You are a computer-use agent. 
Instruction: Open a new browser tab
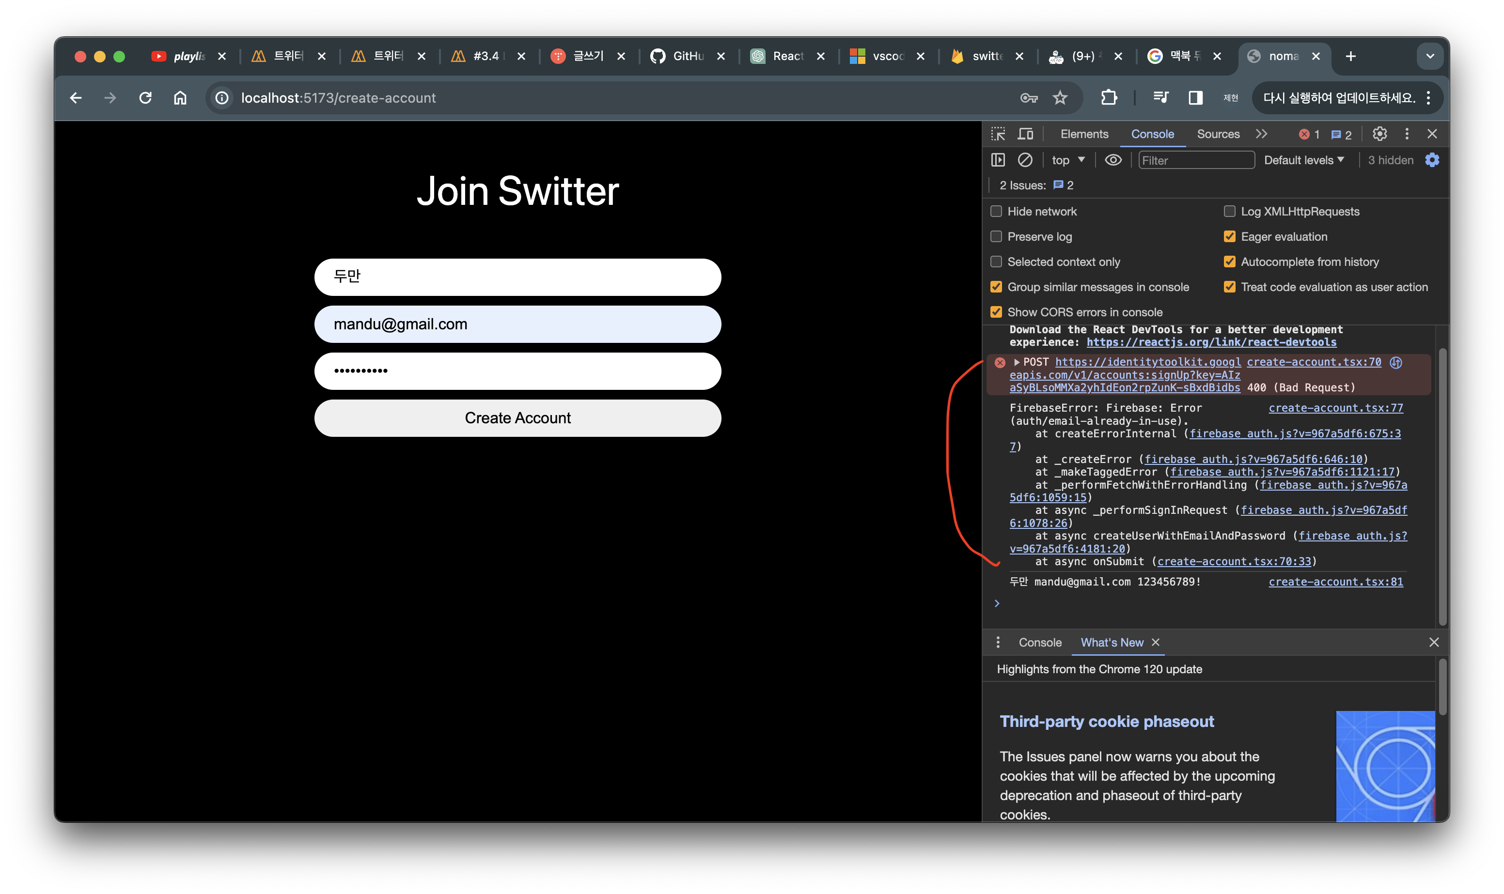coord(1350,56)
